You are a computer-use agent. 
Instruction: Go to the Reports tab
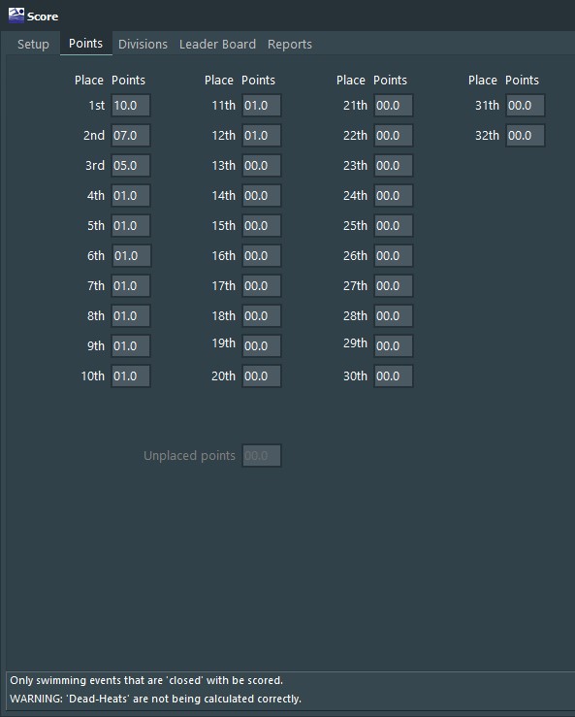(290, 45)
